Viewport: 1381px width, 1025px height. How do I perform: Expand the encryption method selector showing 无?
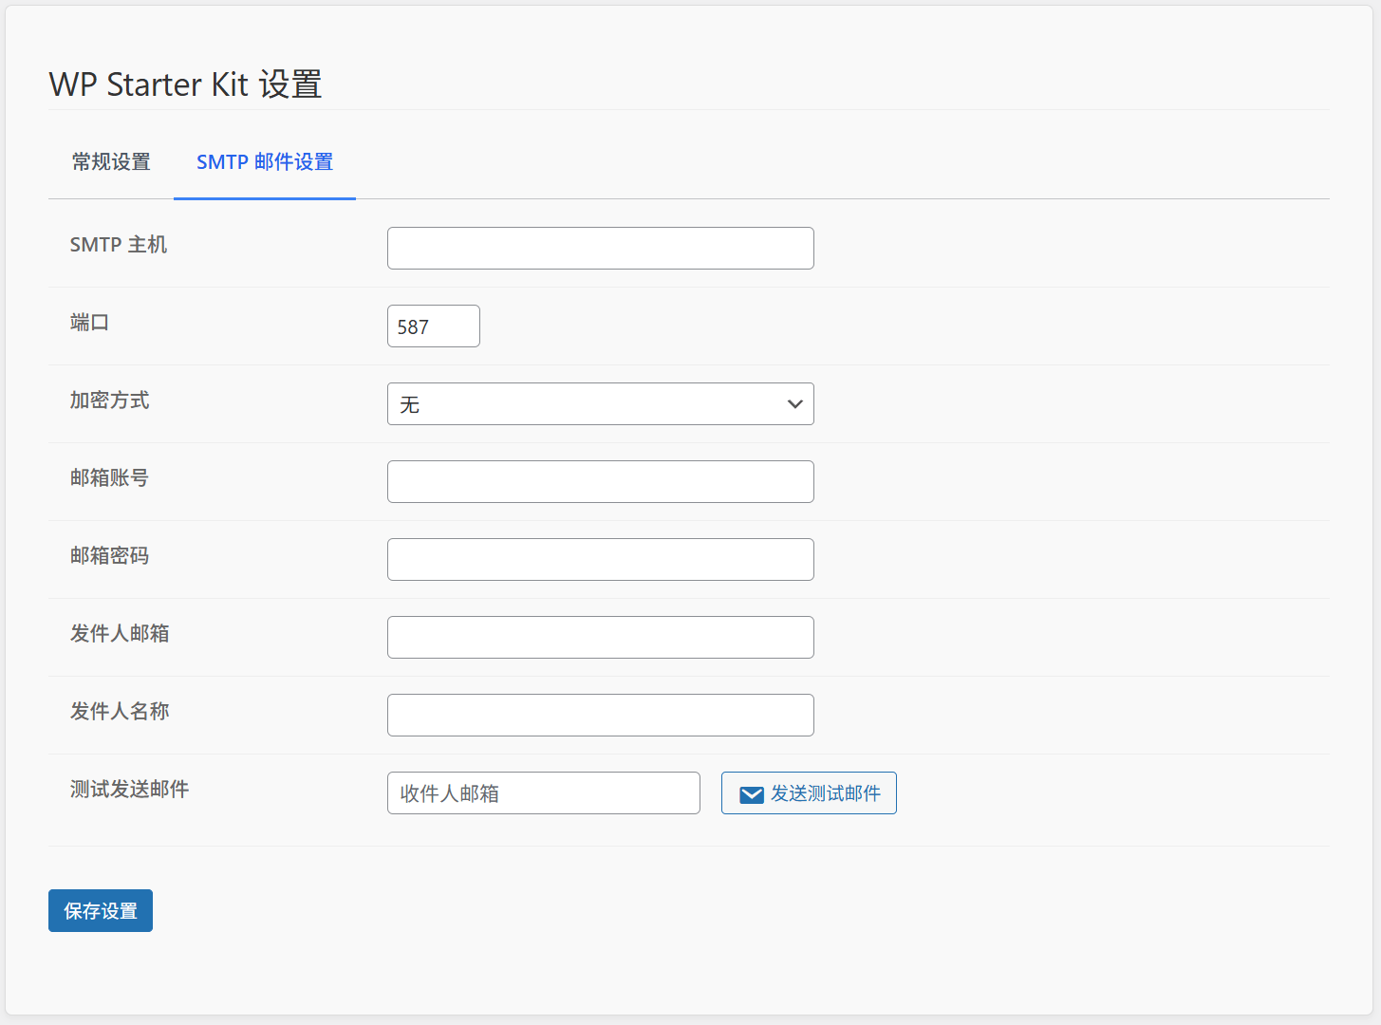pos(600,403)
